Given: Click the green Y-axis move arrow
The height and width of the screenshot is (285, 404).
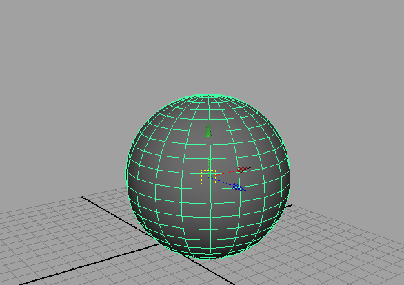Looking at the screenshot, I should (208, 130).
